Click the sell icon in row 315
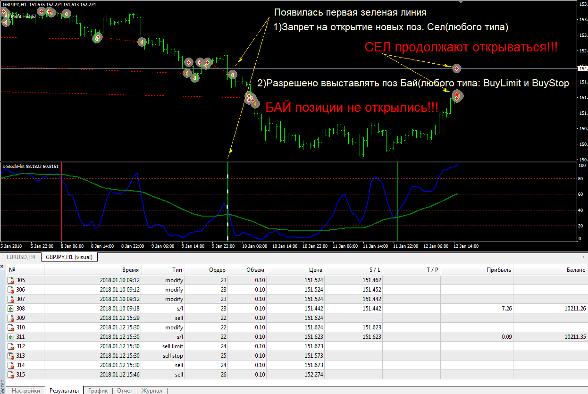The height and width of the screenshot is (394, 588). pos(10,375)
